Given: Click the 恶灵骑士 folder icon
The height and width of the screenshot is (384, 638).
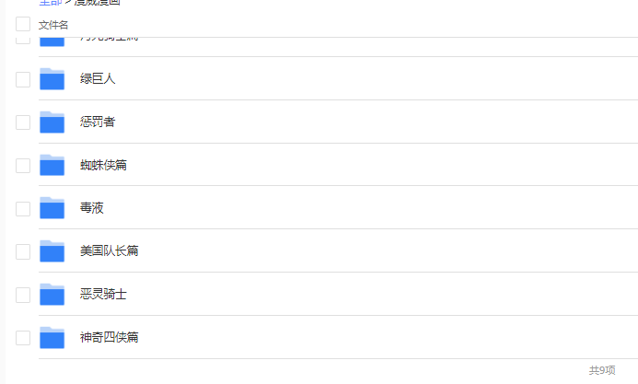Looking at the screenshot, I should pyautogui.click(x=52, y=295).
